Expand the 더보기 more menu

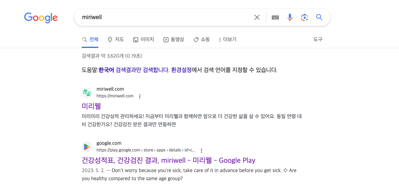point(227,39)
